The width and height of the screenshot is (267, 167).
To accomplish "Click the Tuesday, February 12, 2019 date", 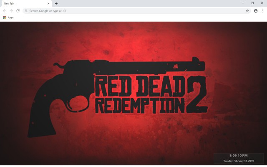I will (x=238, y=161).
